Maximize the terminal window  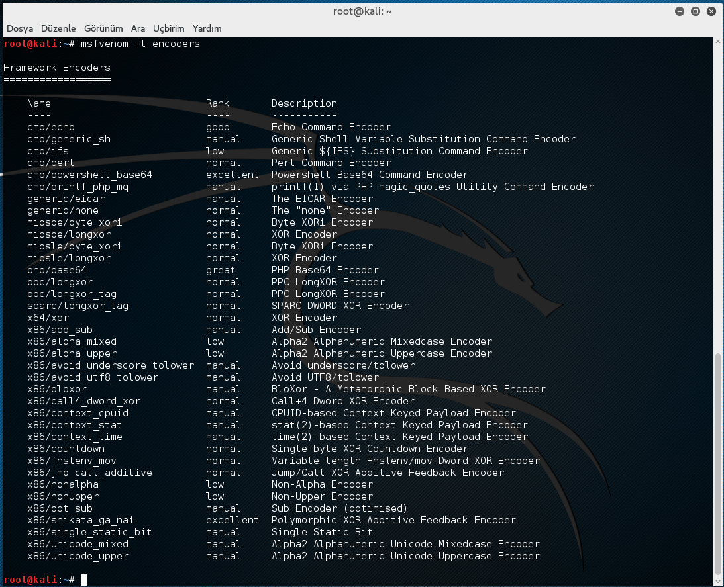point(696,11)
